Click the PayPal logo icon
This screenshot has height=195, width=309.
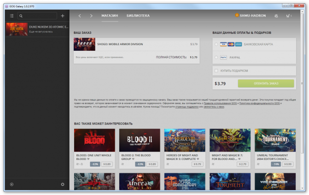tap(223, 58)
